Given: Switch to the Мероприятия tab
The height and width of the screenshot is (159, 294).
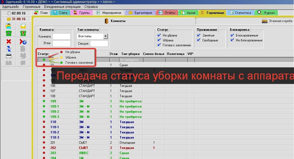Looking at the screenshot, I should coord(109,13).
